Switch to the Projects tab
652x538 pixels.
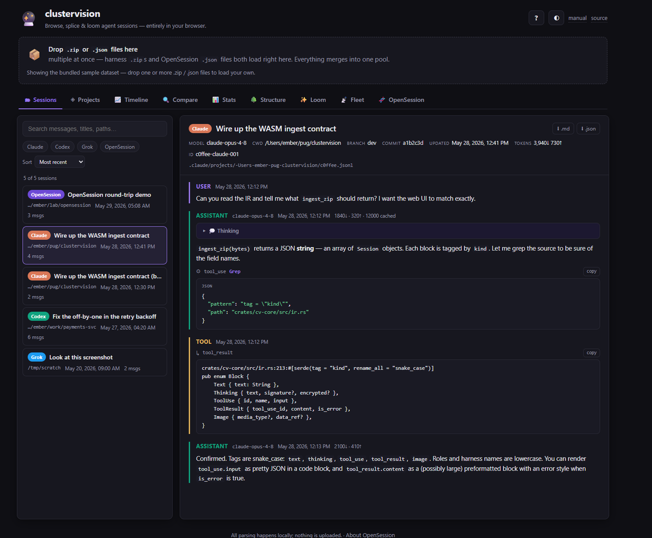point(85,100)
